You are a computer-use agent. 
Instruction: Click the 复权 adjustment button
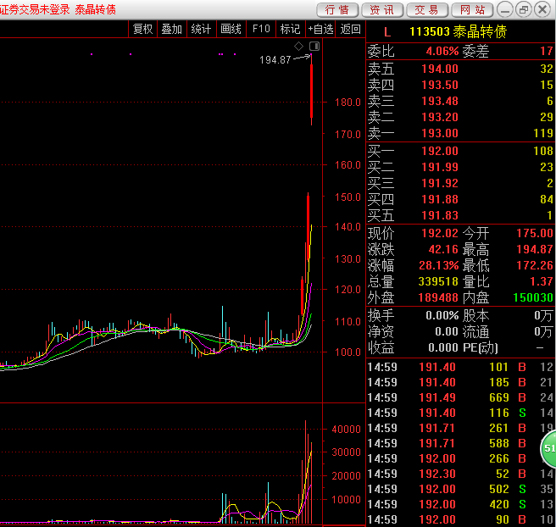pos(142,29)
